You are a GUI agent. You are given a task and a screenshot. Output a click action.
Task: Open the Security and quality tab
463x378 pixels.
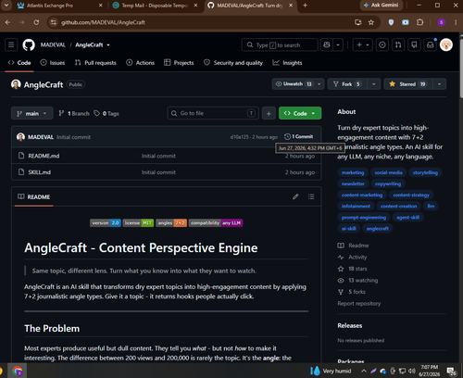[233, 63]
